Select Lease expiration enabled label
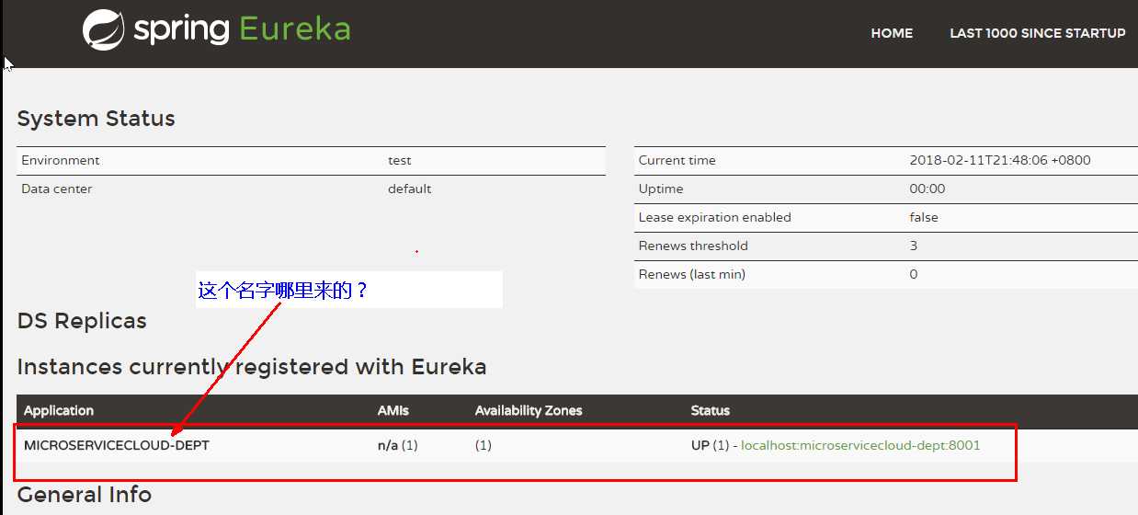 click(714, 217)
